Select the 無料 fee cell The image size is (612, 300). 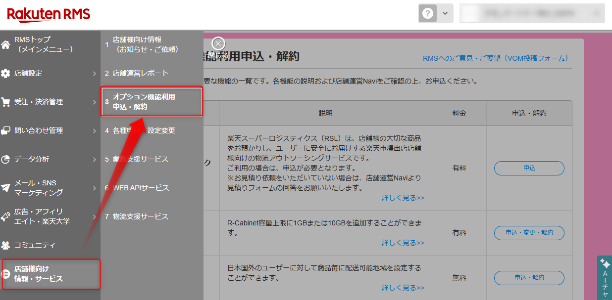click(x=459, y=278)
